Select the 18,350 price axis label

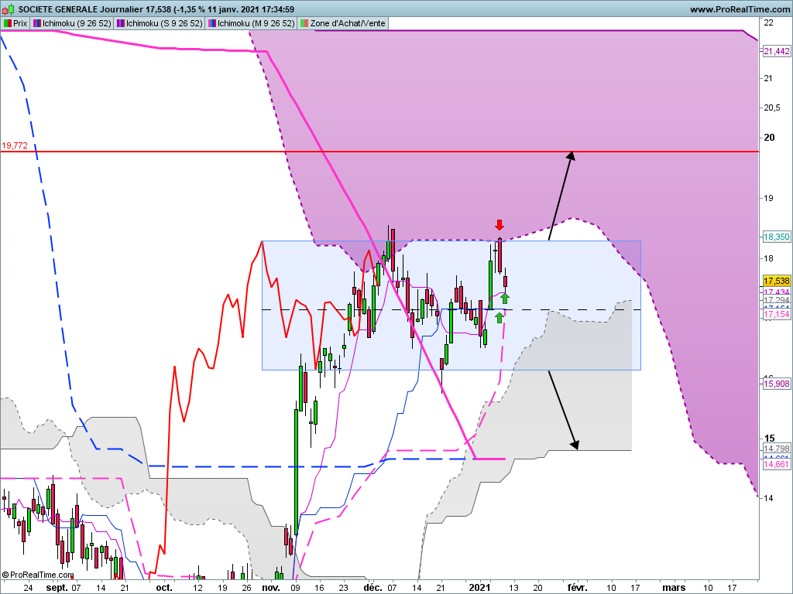click(x=776, y=237)
